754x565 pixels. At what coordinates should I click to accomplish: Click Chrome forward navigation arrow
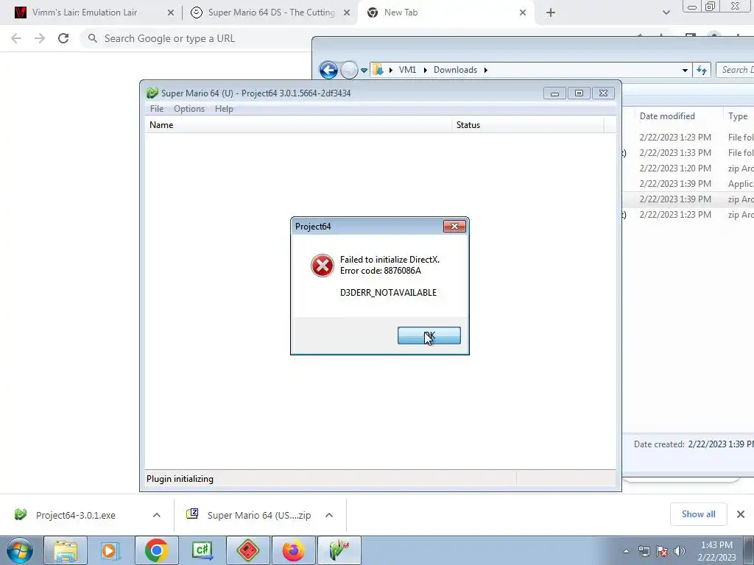(40, 38)
